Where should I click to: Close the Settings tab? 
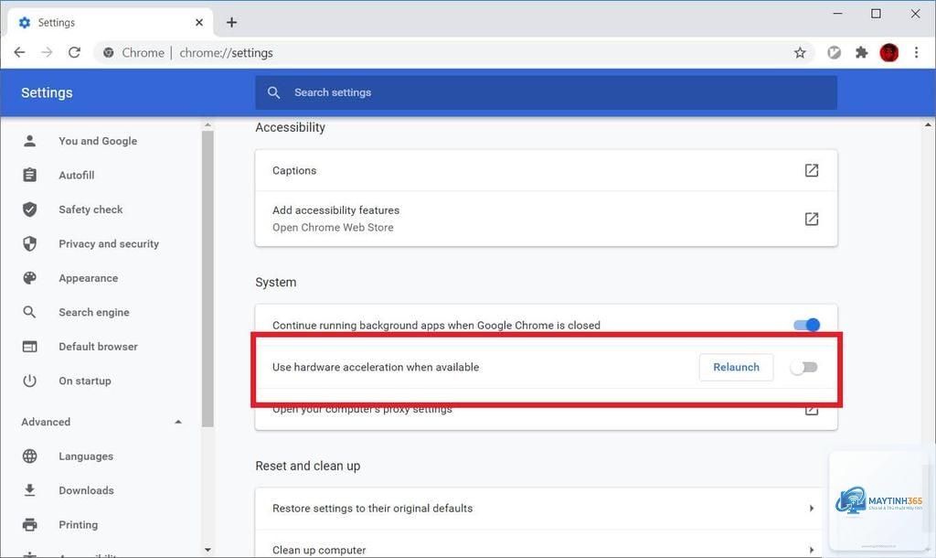coord(199,23)
